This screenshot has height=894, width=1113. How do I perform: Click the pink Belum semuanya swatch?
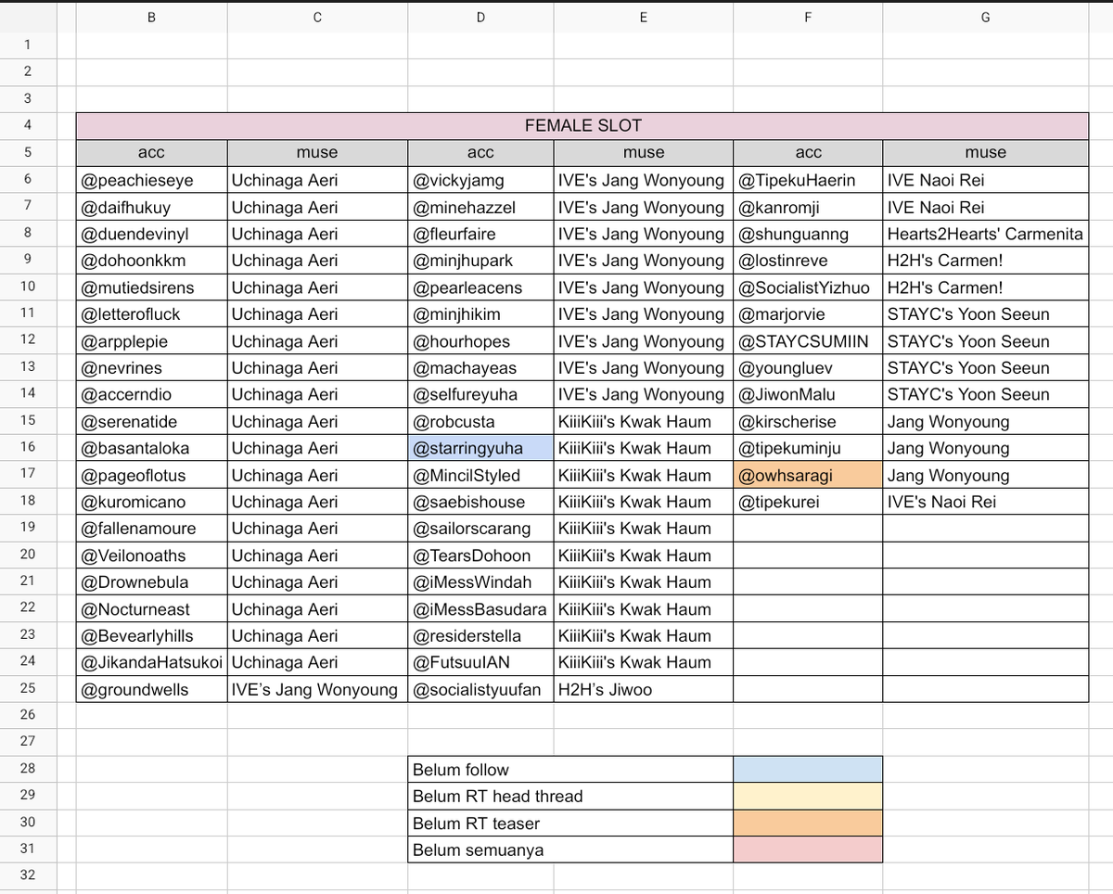click(808, 850)
